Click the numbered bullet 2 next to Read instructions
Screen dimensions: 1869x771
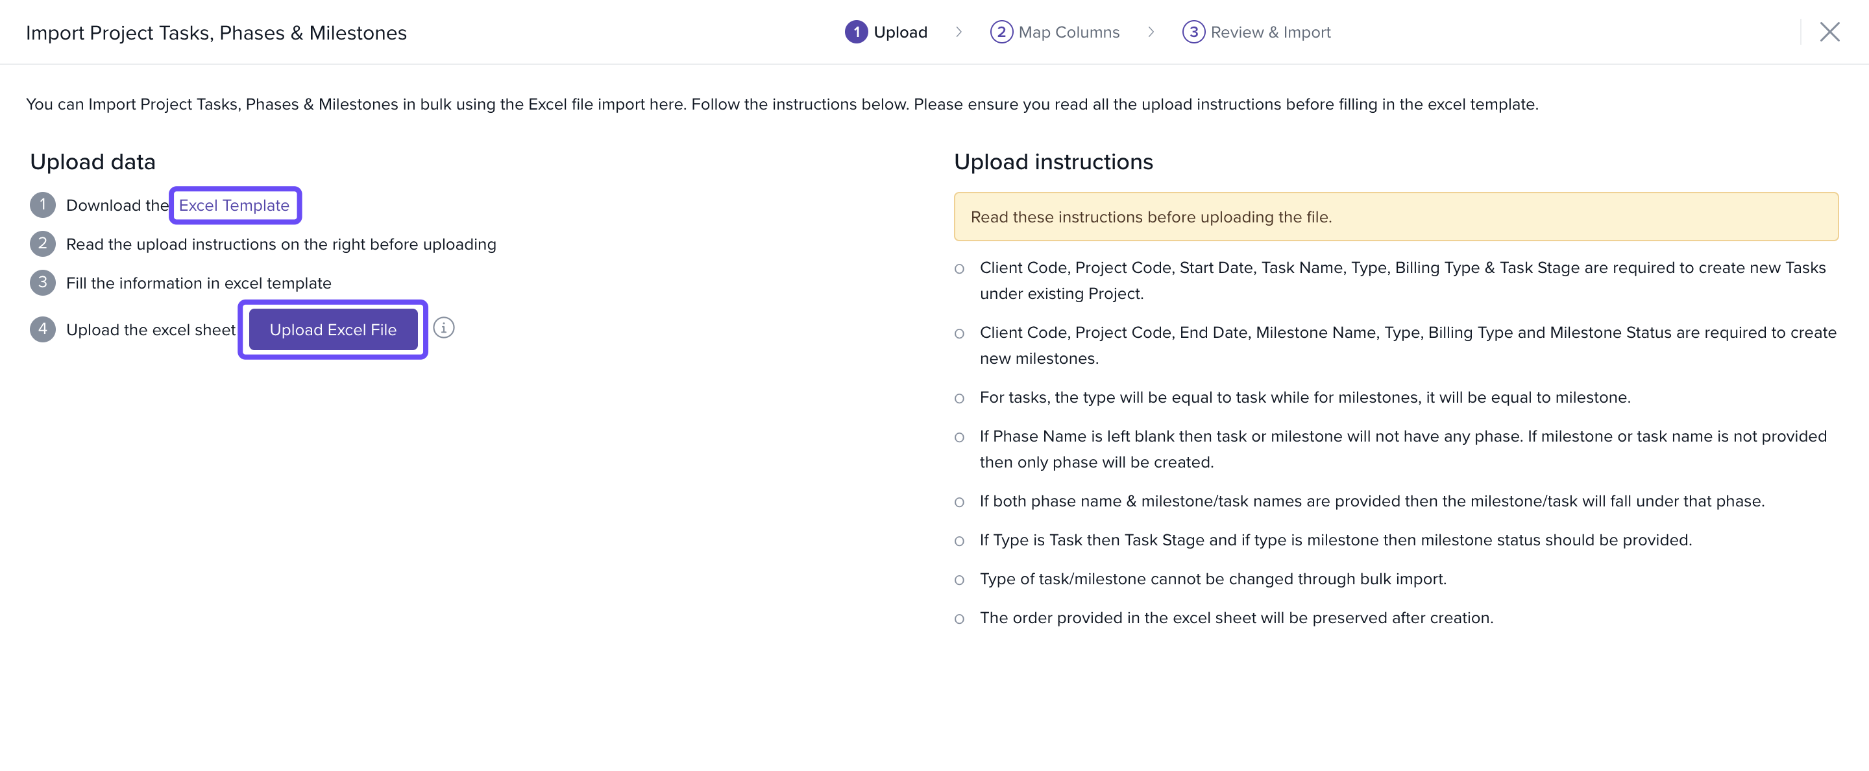click(43, 244)
